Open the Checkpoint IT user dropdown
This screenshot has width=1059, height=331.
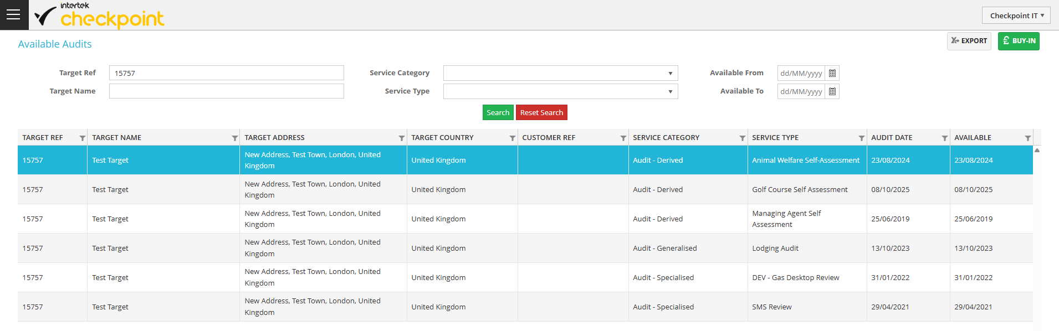[x=1016, y=15]
